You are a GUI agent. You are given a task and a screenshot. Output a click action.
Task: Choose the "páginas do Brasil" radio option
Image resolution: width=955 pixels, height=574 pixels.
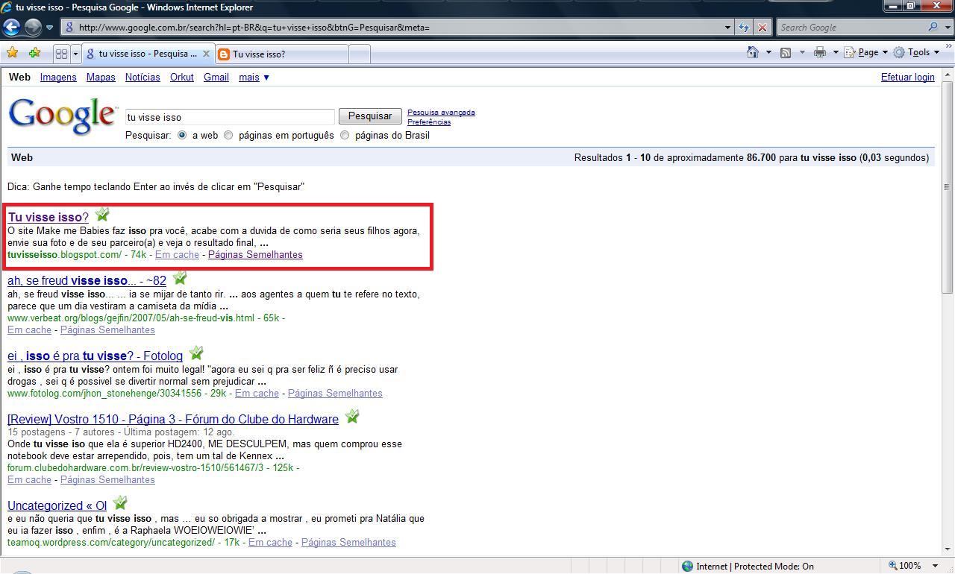(345, 136)
